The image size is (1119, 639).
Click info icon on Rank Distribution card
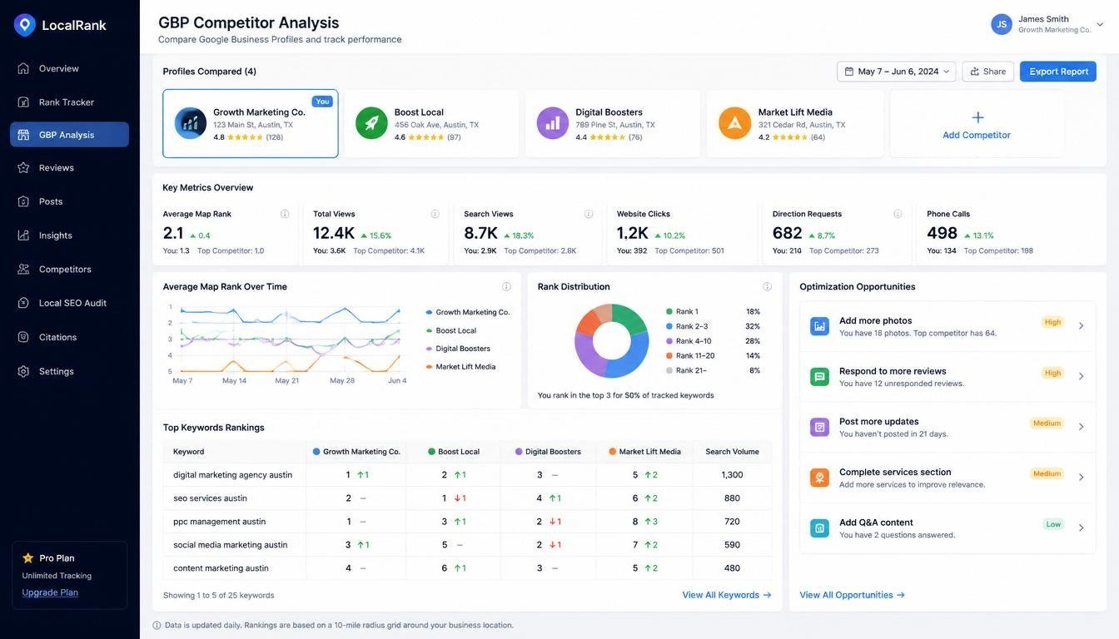click(767, 286)
